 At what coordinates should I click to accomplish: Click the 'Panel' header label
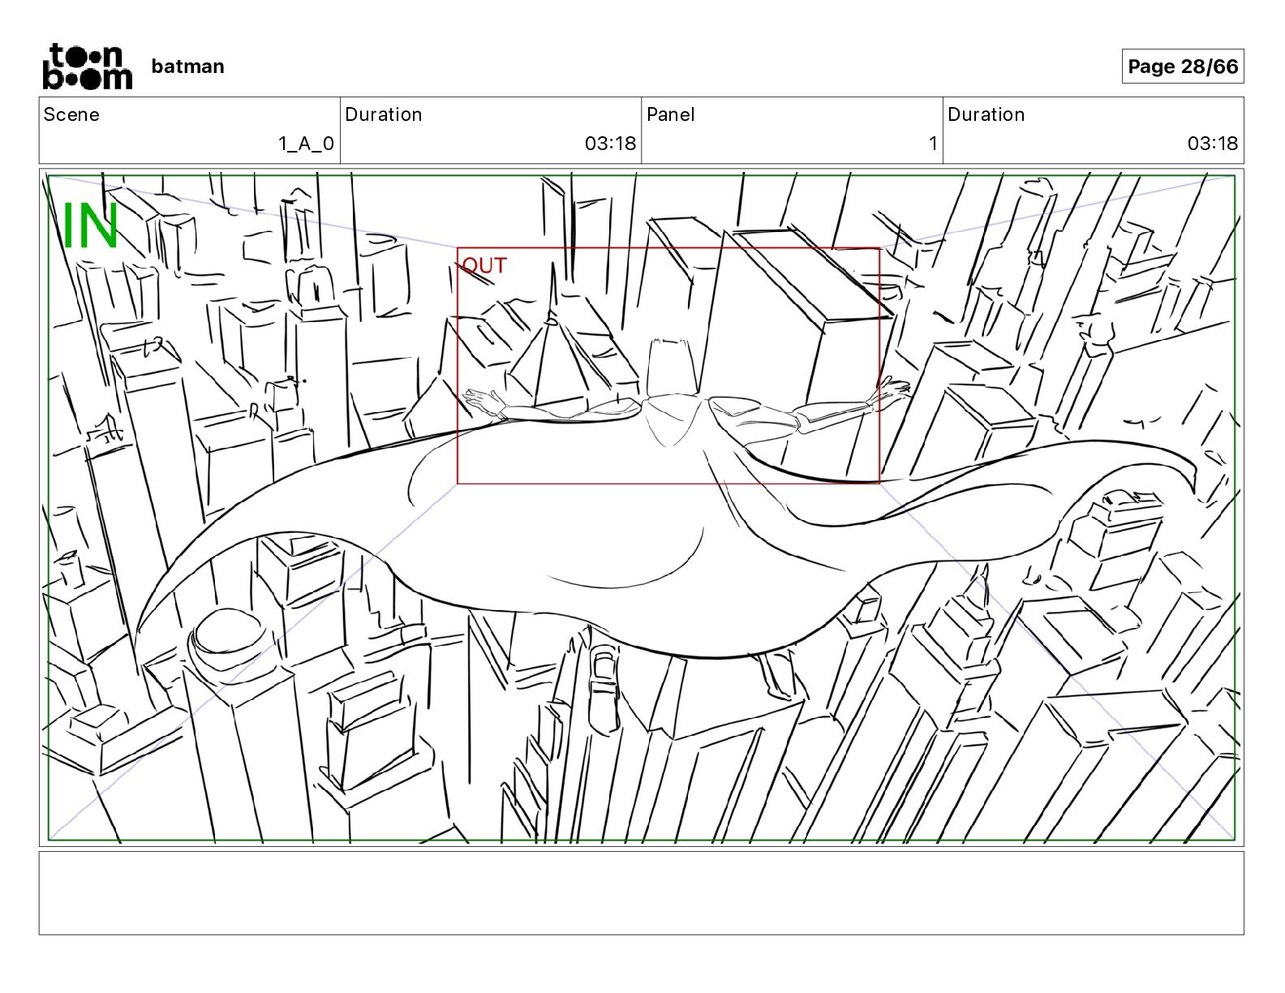[x=671, y=114]
